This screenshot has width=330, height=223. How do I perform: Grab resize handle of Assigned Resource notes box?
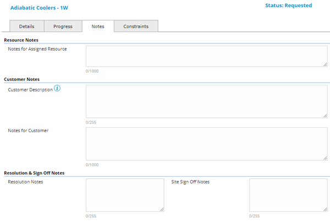click(x=325, y=64)
